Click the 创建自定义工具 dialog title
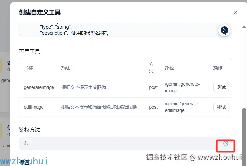Screen dimensions: 247x166 40,12
